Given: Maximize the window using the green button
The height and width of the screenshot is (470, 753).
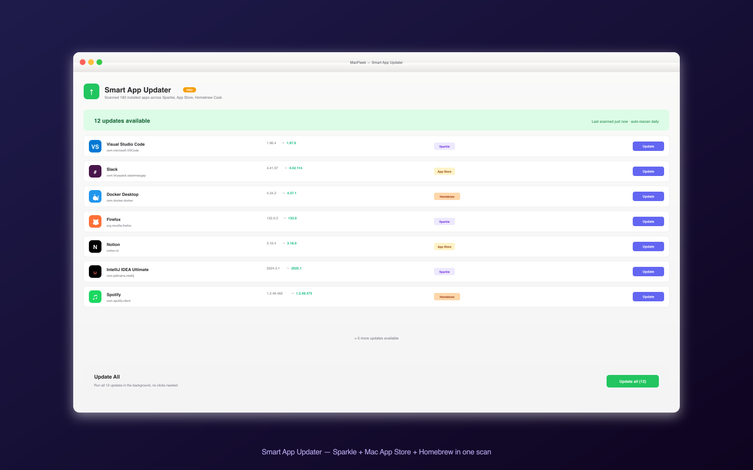Looking at the screenshot, I should click(x=99, y=62).
